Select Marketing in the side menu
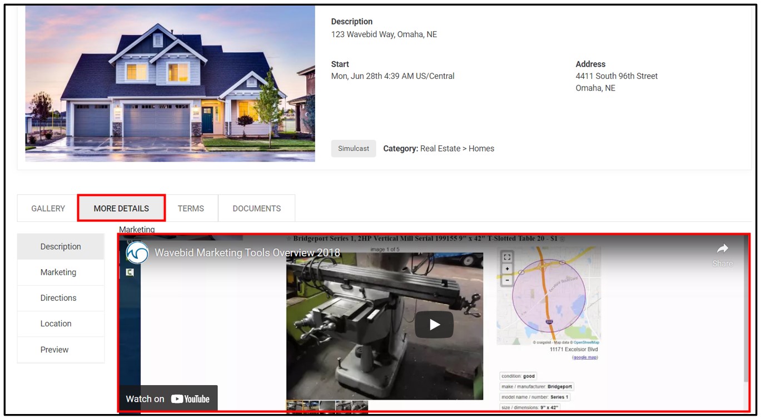 [61, 272]
